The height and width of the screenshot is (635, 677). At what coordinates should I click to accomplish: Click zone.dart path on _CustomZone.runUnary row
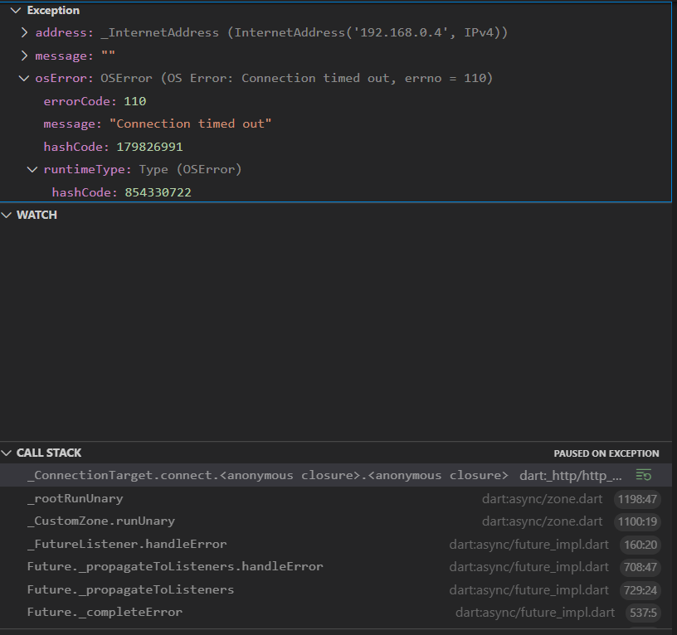tap(542, 521)
